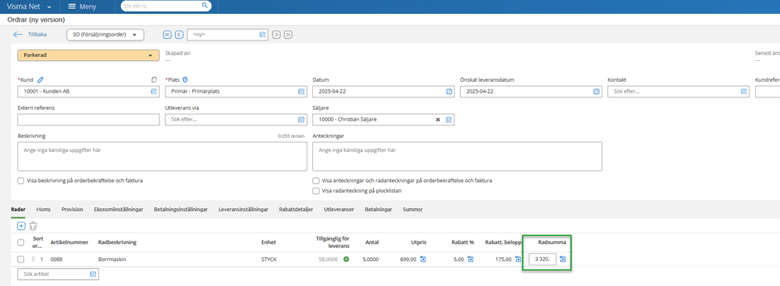The image size is (780, 286).
Task: Jump to the last order record
Action: pyautogui.click(x=289, y=35)
